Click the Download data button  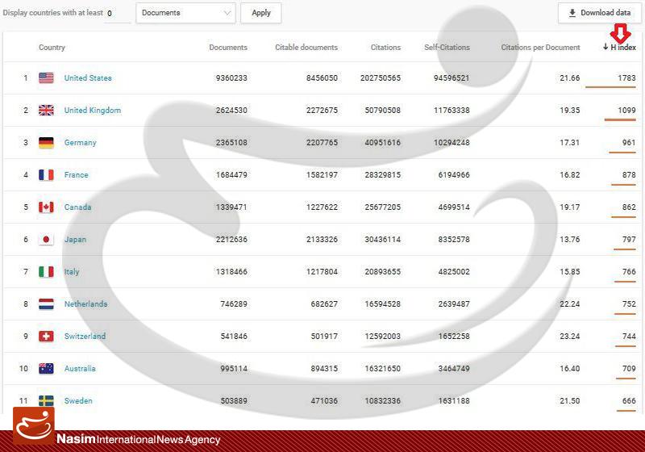599,13
